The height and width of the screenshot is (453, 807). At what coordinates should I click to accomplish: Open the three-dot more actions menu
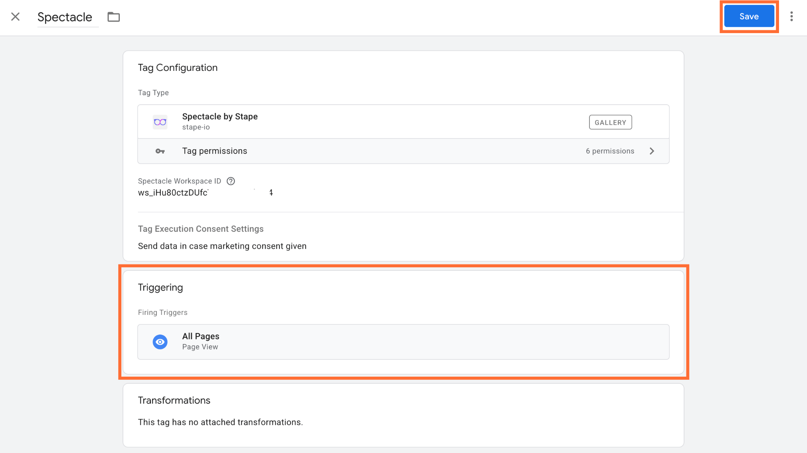tap(791, 17)
